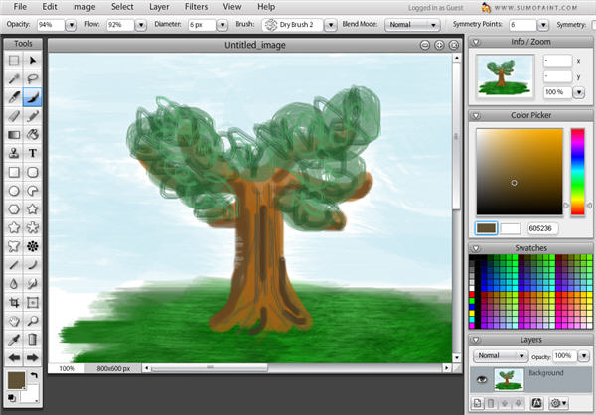The height and width of the screenshot is (415, 596).
Task: Collapse the Color Picker panel
Action: click(x=475, y=116)
